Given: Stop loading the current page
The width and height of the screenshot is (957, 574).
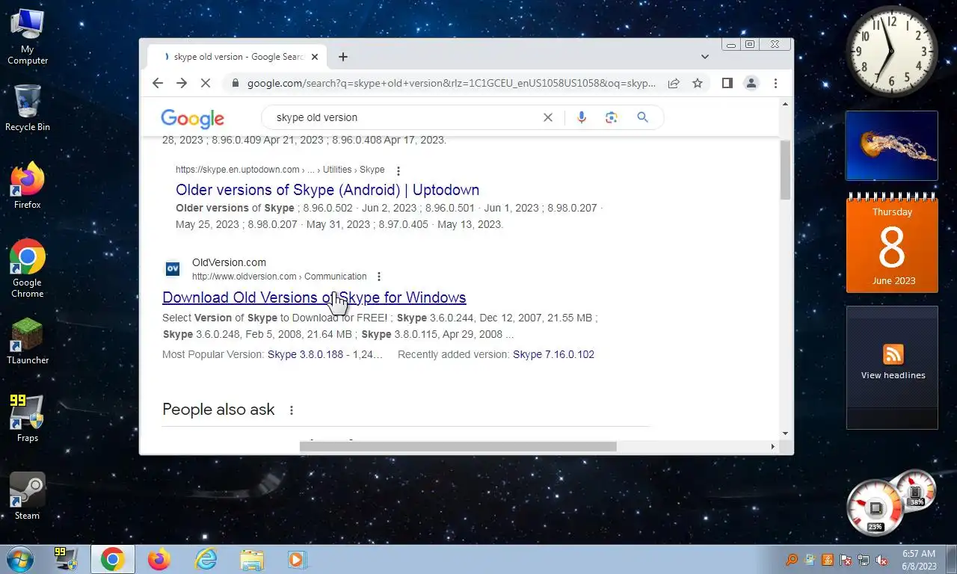Looking at the screenshot, I should pyautogui.click(x=206, y=83).
